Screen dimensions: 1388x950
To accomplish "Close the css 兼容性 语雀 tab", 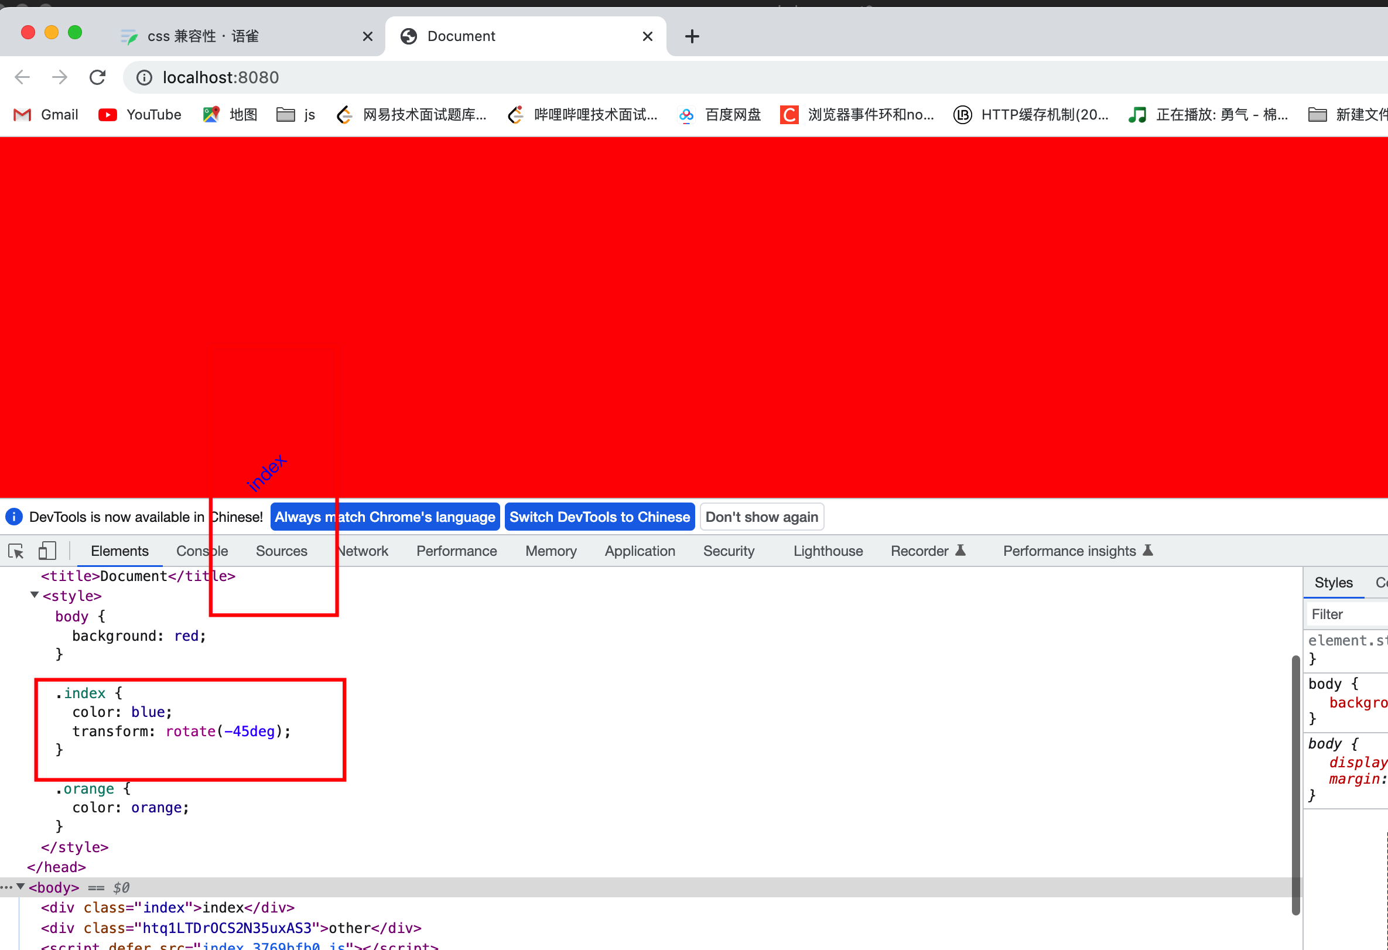I will point(368,36).
